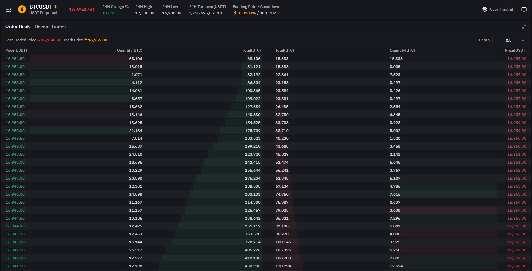Click bid quantity 21.184
This screenshot has height=271, width=532.
(x=136, y=131)
